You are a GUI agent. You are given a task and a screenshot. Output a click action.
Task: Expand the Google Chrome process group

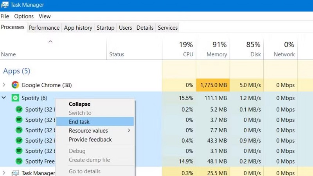4,85
